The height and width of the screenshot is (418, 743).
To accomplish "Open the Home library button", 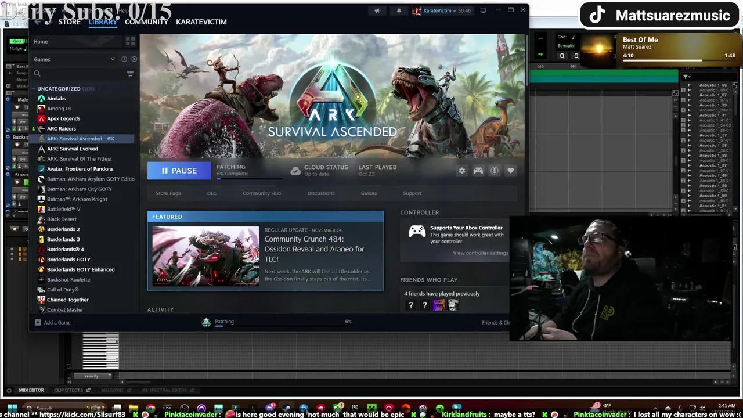I will click(75, 41).
